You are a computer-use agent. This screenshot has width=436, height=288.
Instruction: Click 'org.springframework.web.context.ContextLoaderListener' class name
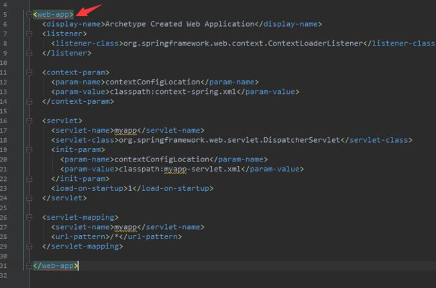tap(243, 44)
